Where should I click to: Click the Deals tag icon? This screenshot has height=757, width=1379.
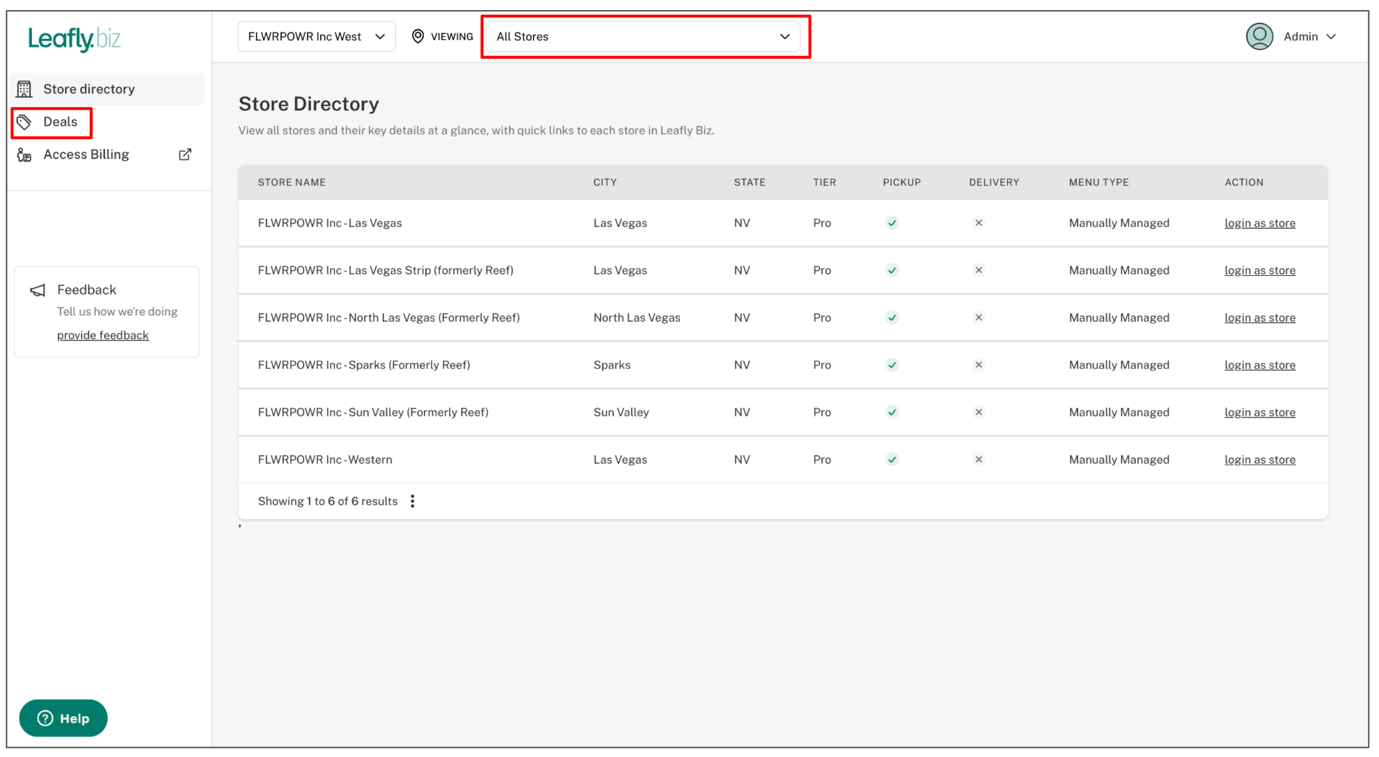pos(24,122)
